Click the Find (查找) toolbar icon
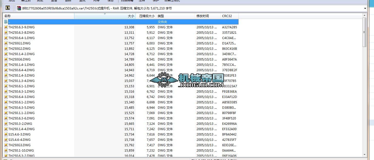 82,1
